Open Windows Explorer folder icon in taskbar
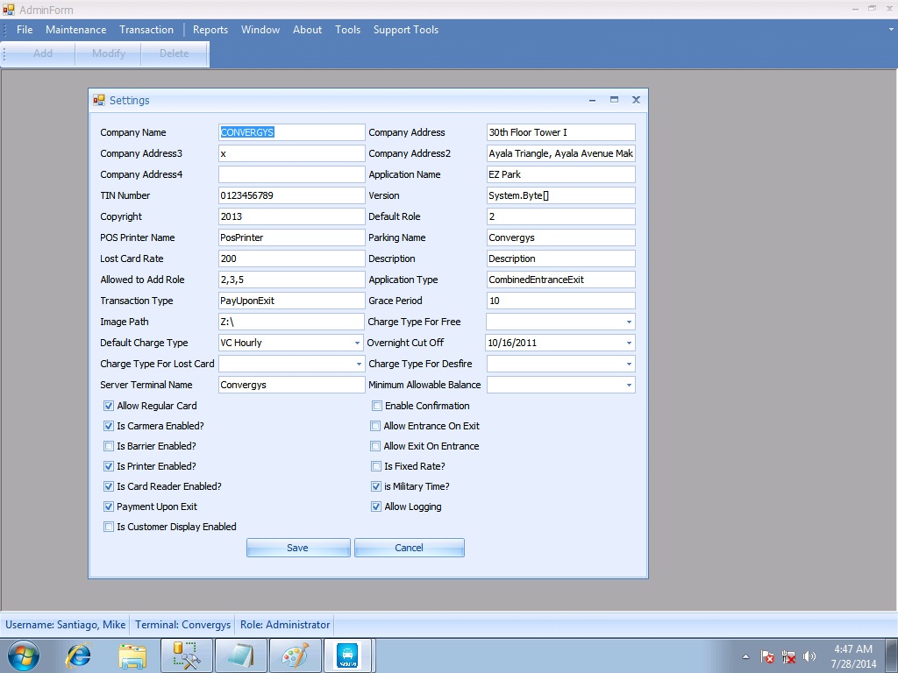 click(132, 655)
